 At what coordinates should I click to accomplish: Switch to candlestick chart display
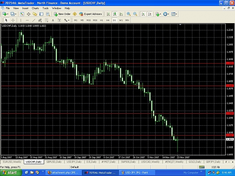coord(115,14)
